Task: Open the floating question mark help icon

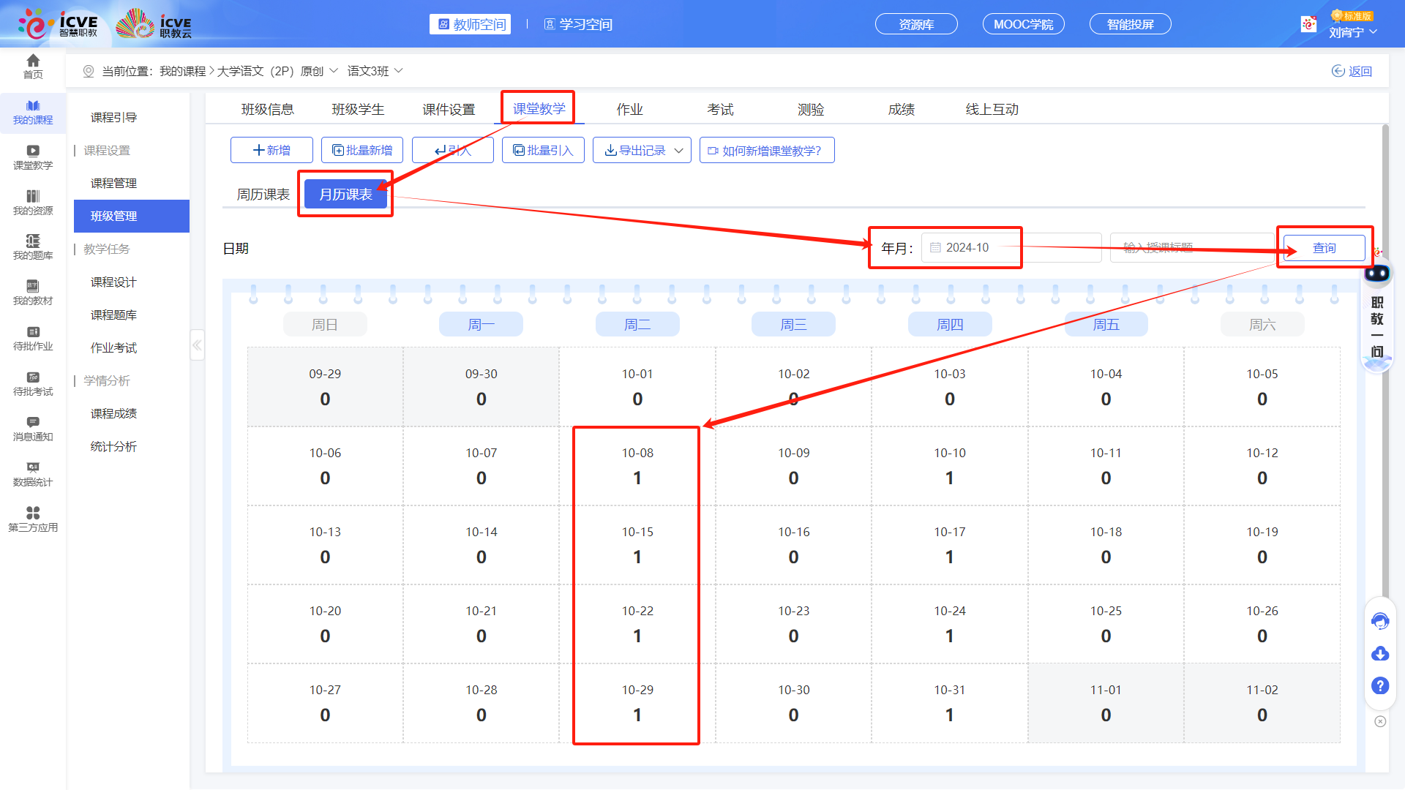Action: coord(1380,686)
